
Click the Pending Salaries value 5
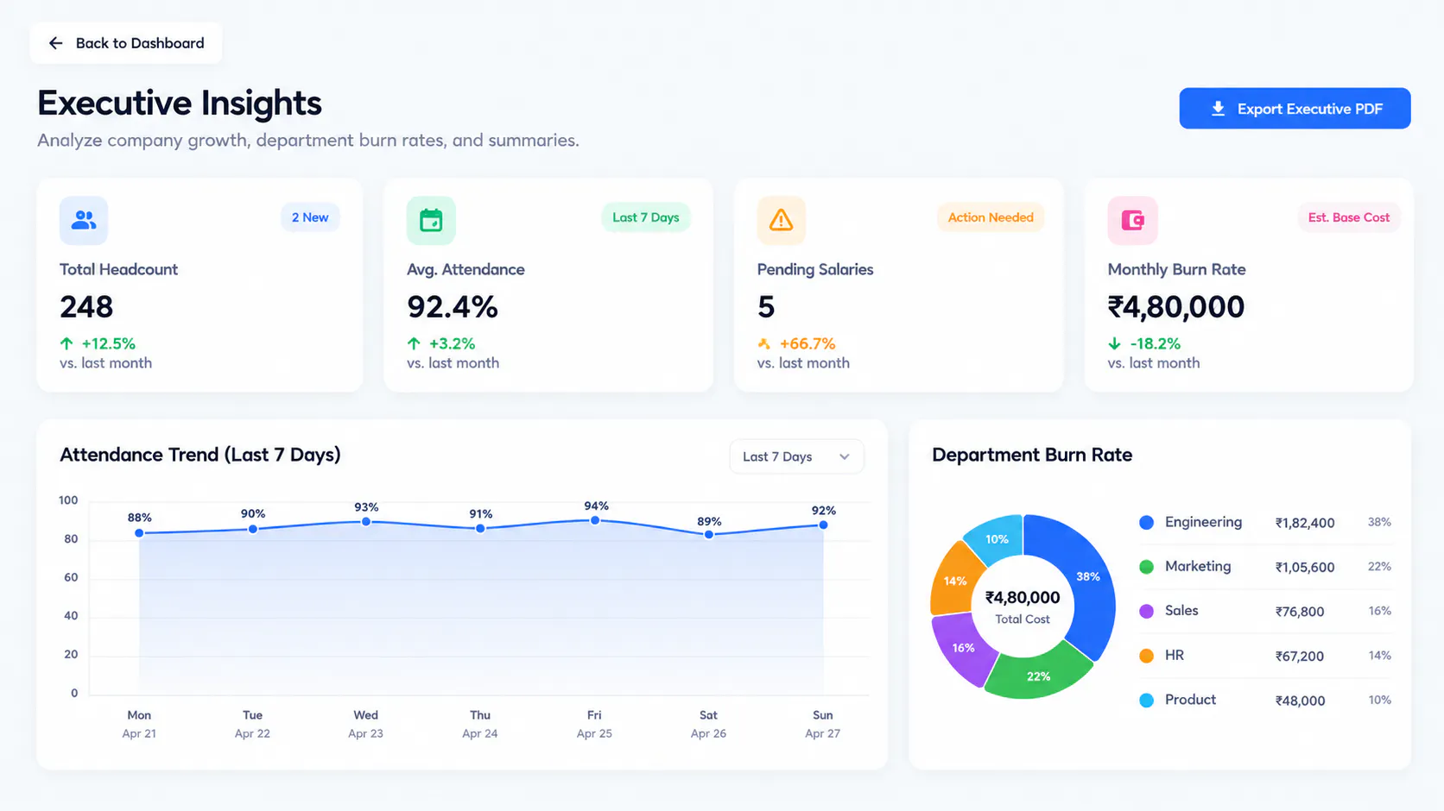pyautogui.click(x=766, y=307)
